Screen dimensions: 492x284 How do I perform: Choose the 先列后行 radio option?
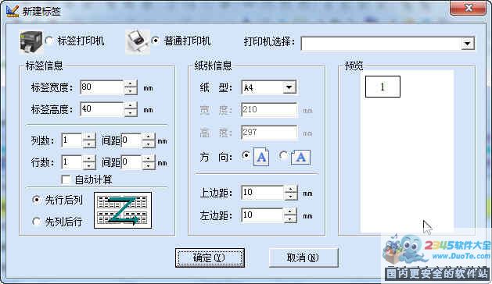point(37,222)
